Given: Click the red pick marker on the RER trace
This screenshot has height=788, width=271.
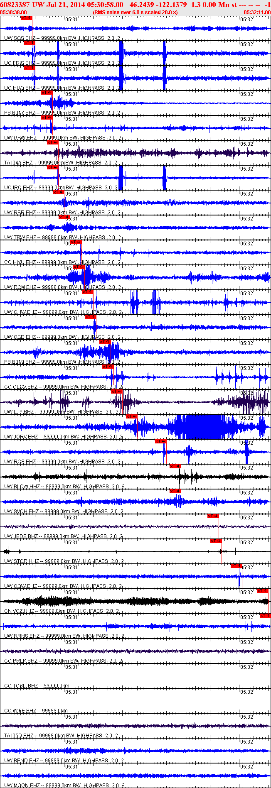Looking at the screenshot, I should [x=58, y=192].
